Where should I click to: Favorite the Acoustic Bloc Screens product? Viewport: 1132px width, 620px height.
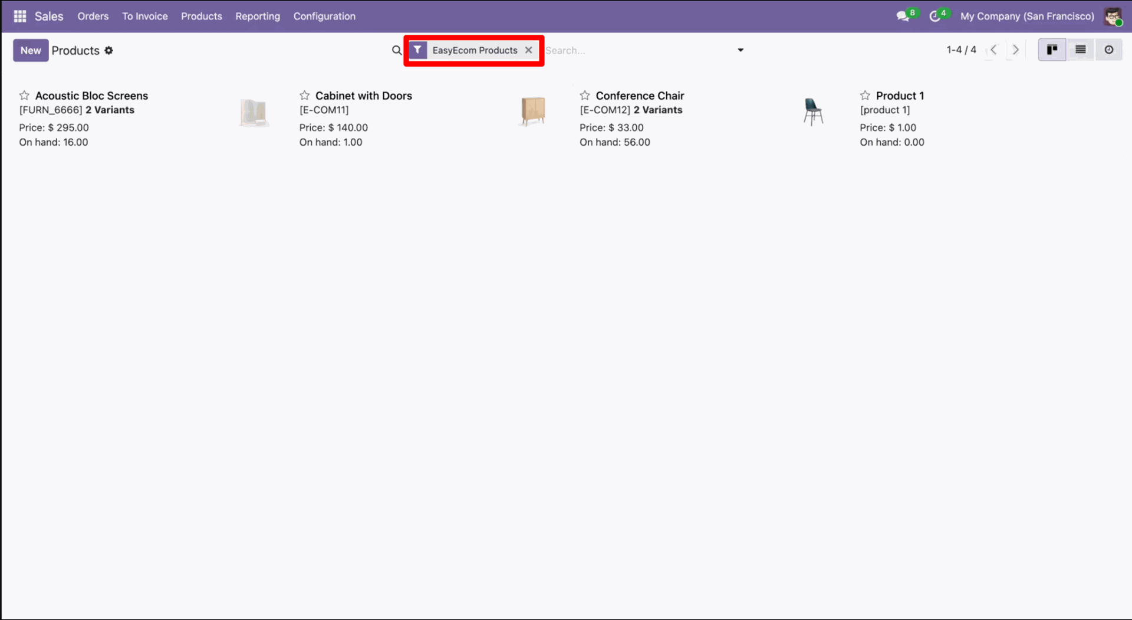pyautogui.click(x=24, y=96)
